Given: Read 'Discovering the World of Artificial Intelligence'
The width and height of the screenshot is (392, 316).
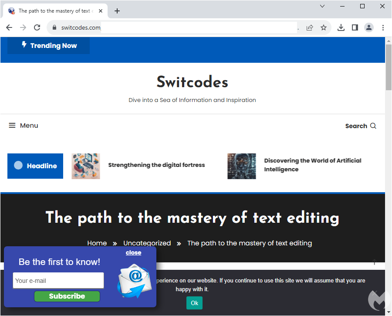Looking at the screenshot, I should tap(313, 165).
